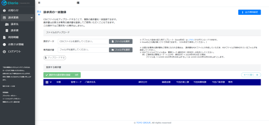This screenshot has height=125, width=269.
Task: Click the 今回お買上額 column header
Action: [x=183, y=82]
